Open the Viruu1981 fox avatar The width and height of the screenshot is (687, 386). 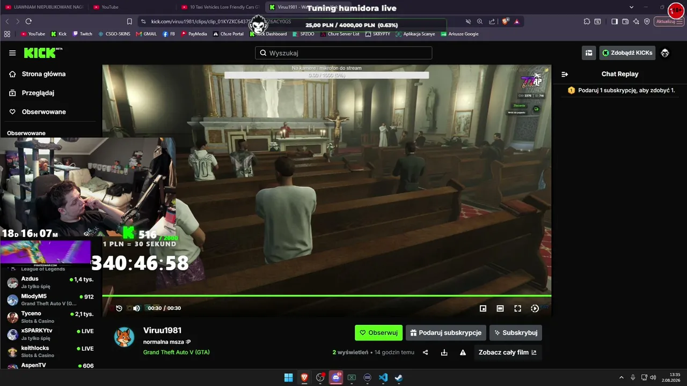tap(125, 337)
